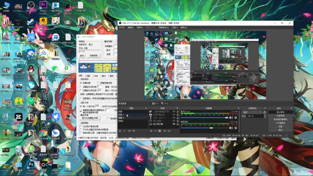Image resolution: width=313 pixels, height=176 pixels.
Task: Open source properties gear in Sources toolbar
Action: pyautogui.click(x=160, y=131)
